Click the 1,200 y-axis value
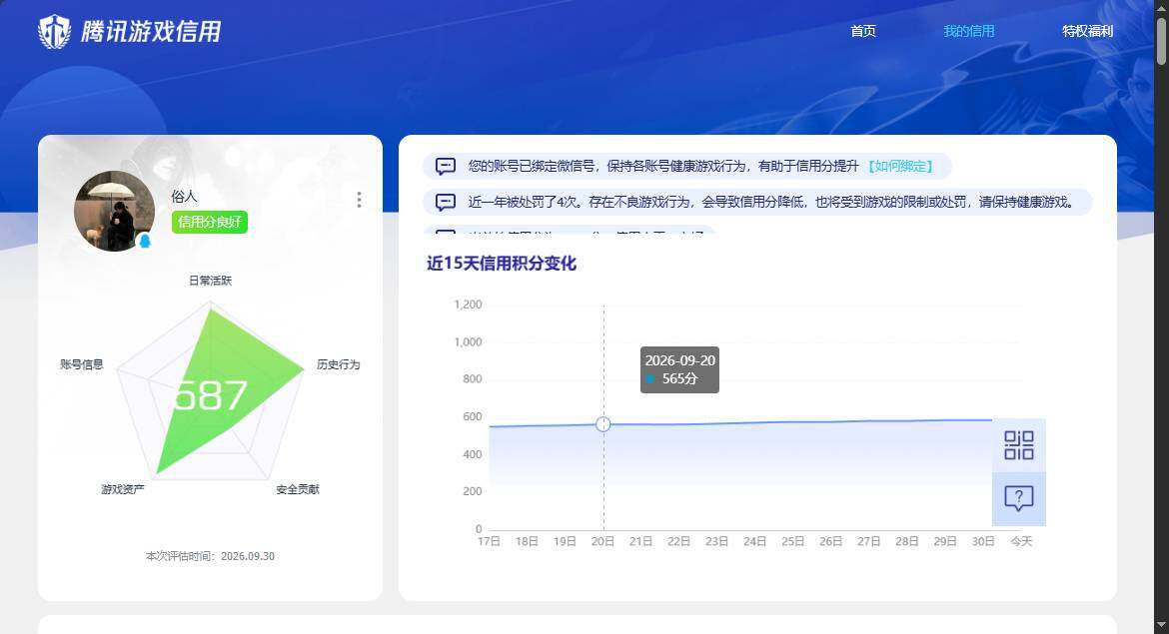The image size is (1169, 634). tap(469, 305)
